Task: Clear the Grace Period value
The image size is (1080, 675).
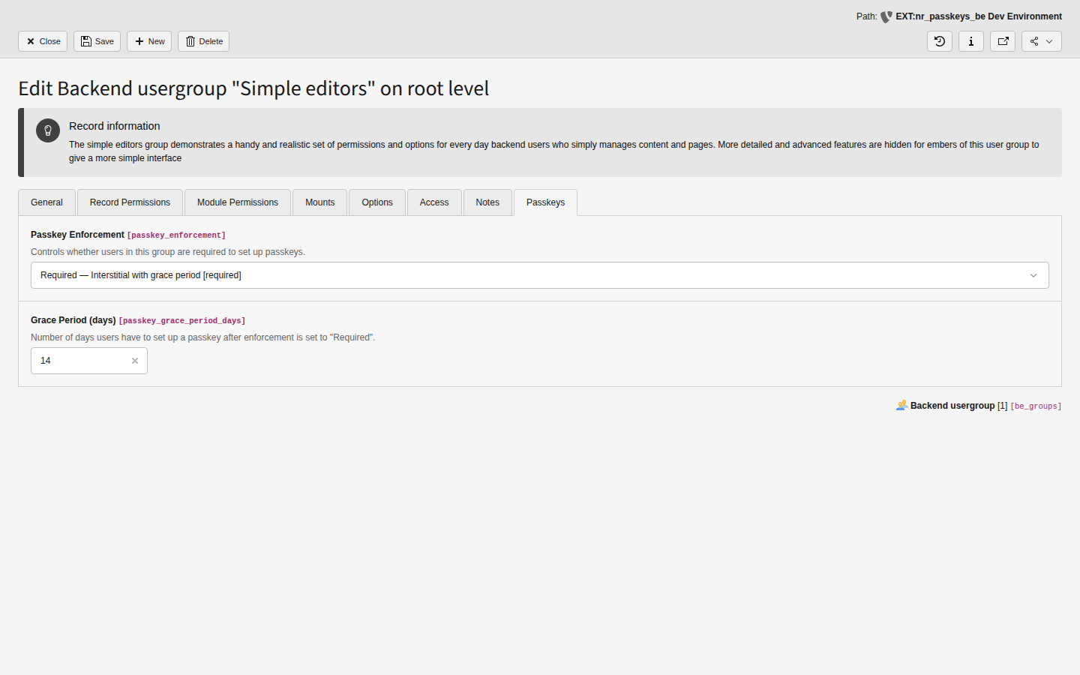Action: click(x=135, y=361)
